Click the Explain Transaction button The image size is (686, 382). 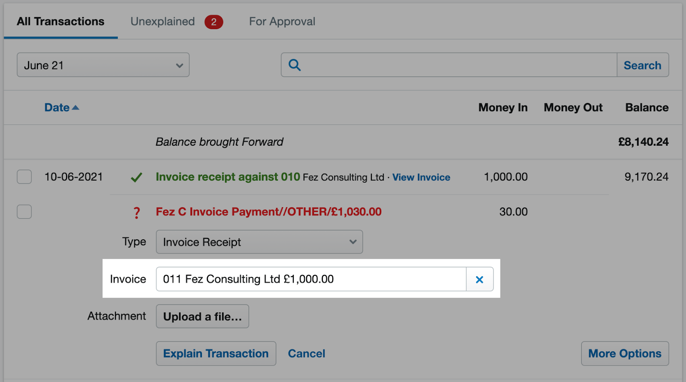point(216,353)
